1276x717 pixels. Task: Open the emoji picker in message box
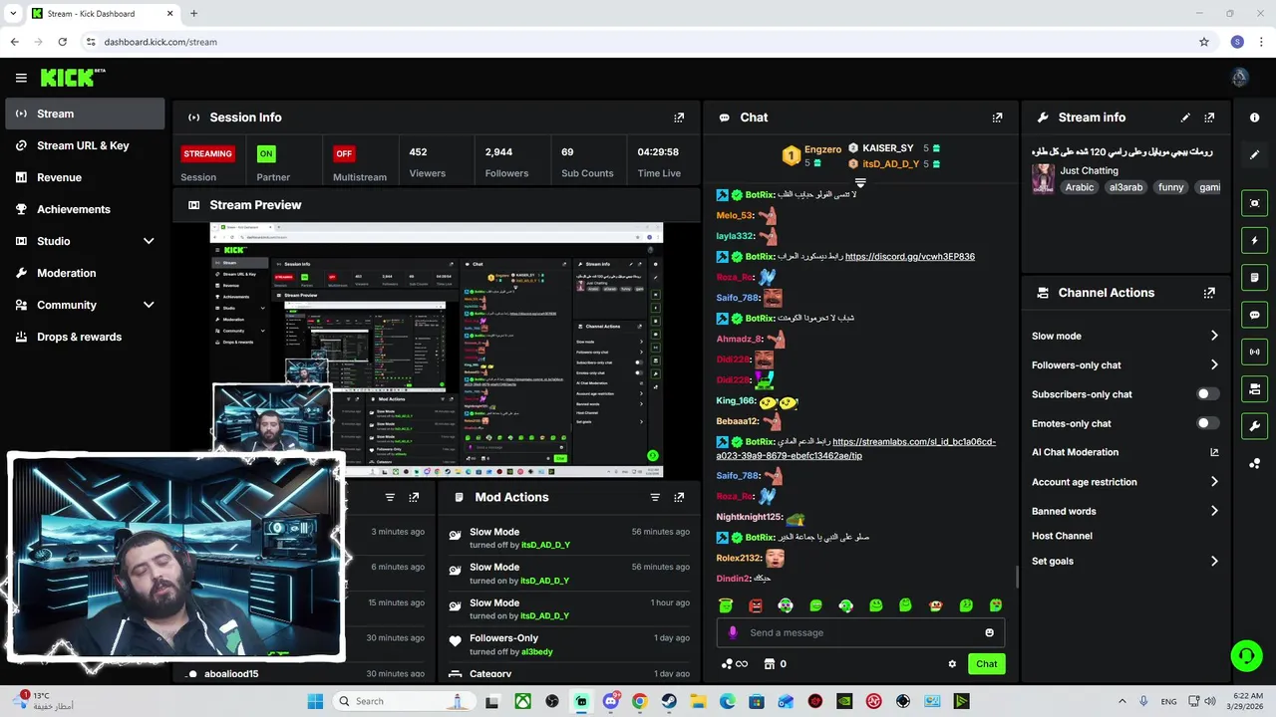click(x=989, y=632)
